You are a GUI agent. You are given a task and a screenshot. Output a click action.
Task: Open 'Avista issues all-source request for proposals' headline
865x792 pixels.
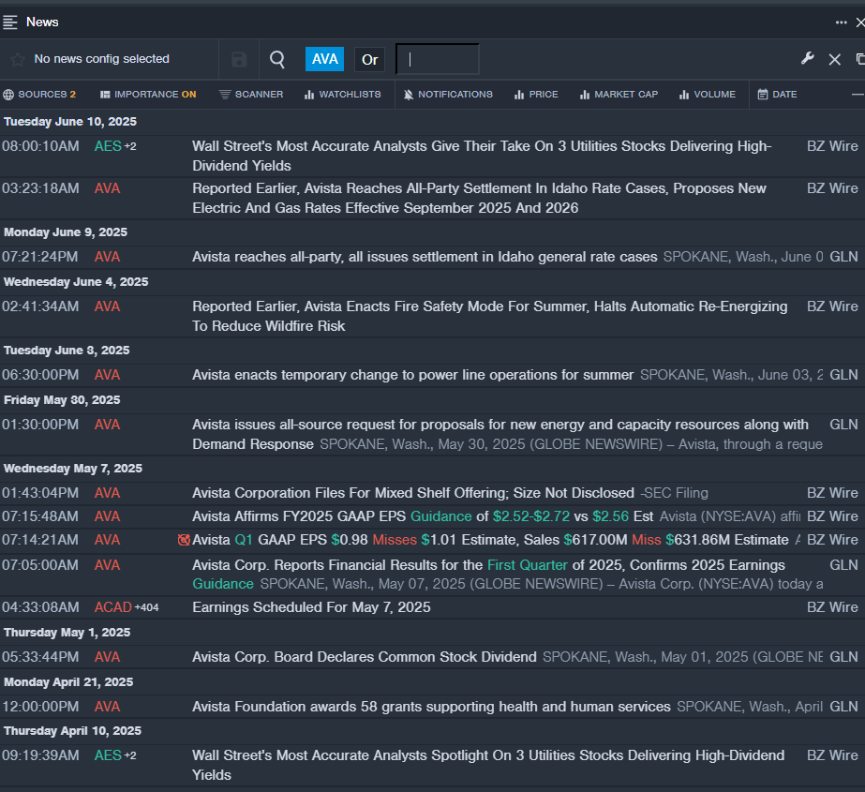(500, 434)
